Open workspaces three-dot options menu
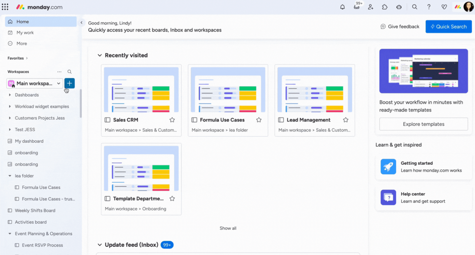The width and height of the screenshot is (475, 255). (x=59, y=72)
